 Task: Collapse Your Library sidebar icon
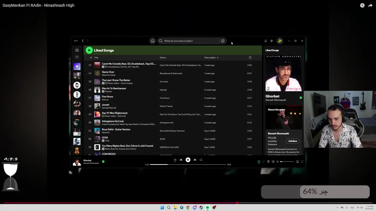(77, 50)
